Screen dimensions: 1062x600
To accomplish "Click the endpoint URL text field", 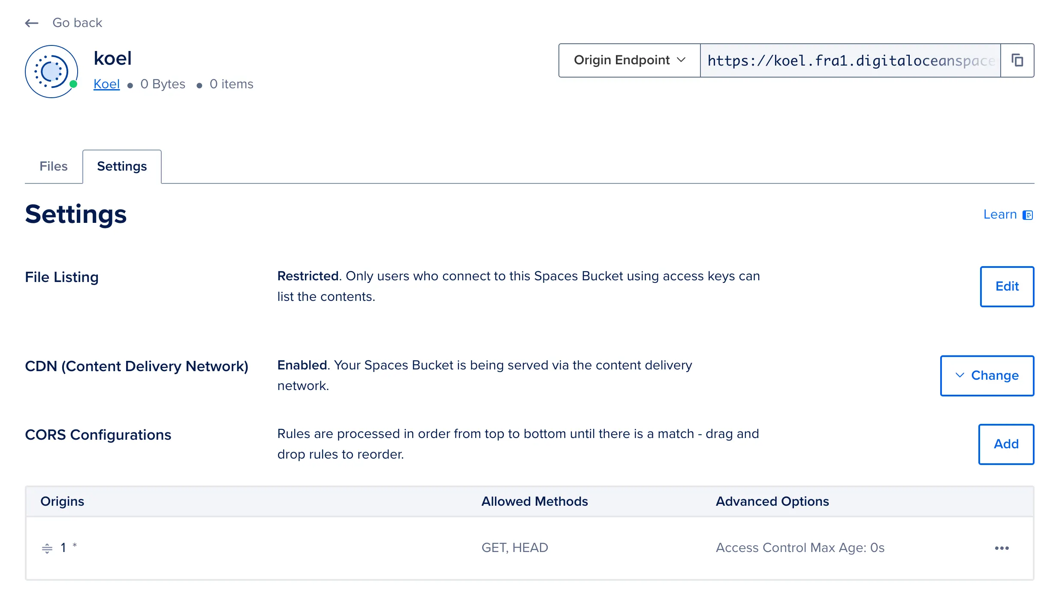I will click(x=850, y=60).
